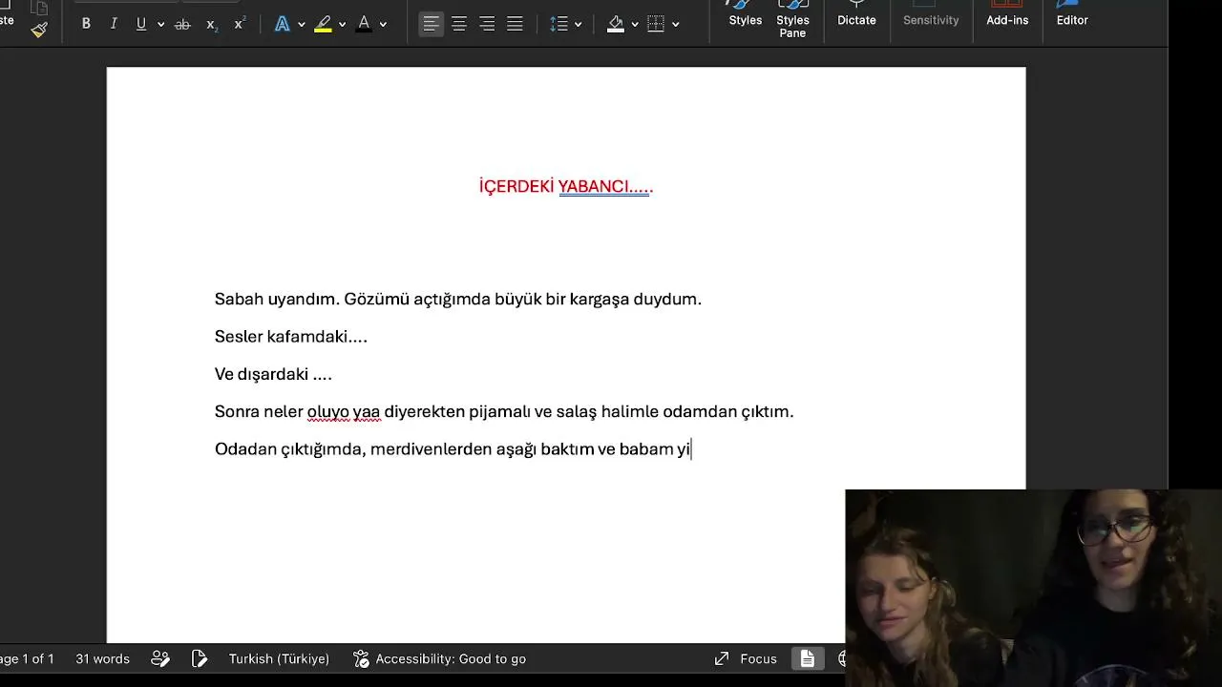Apply paragraph shading fill
This screenshot has width=1222, height=687.
coord(616,24)
